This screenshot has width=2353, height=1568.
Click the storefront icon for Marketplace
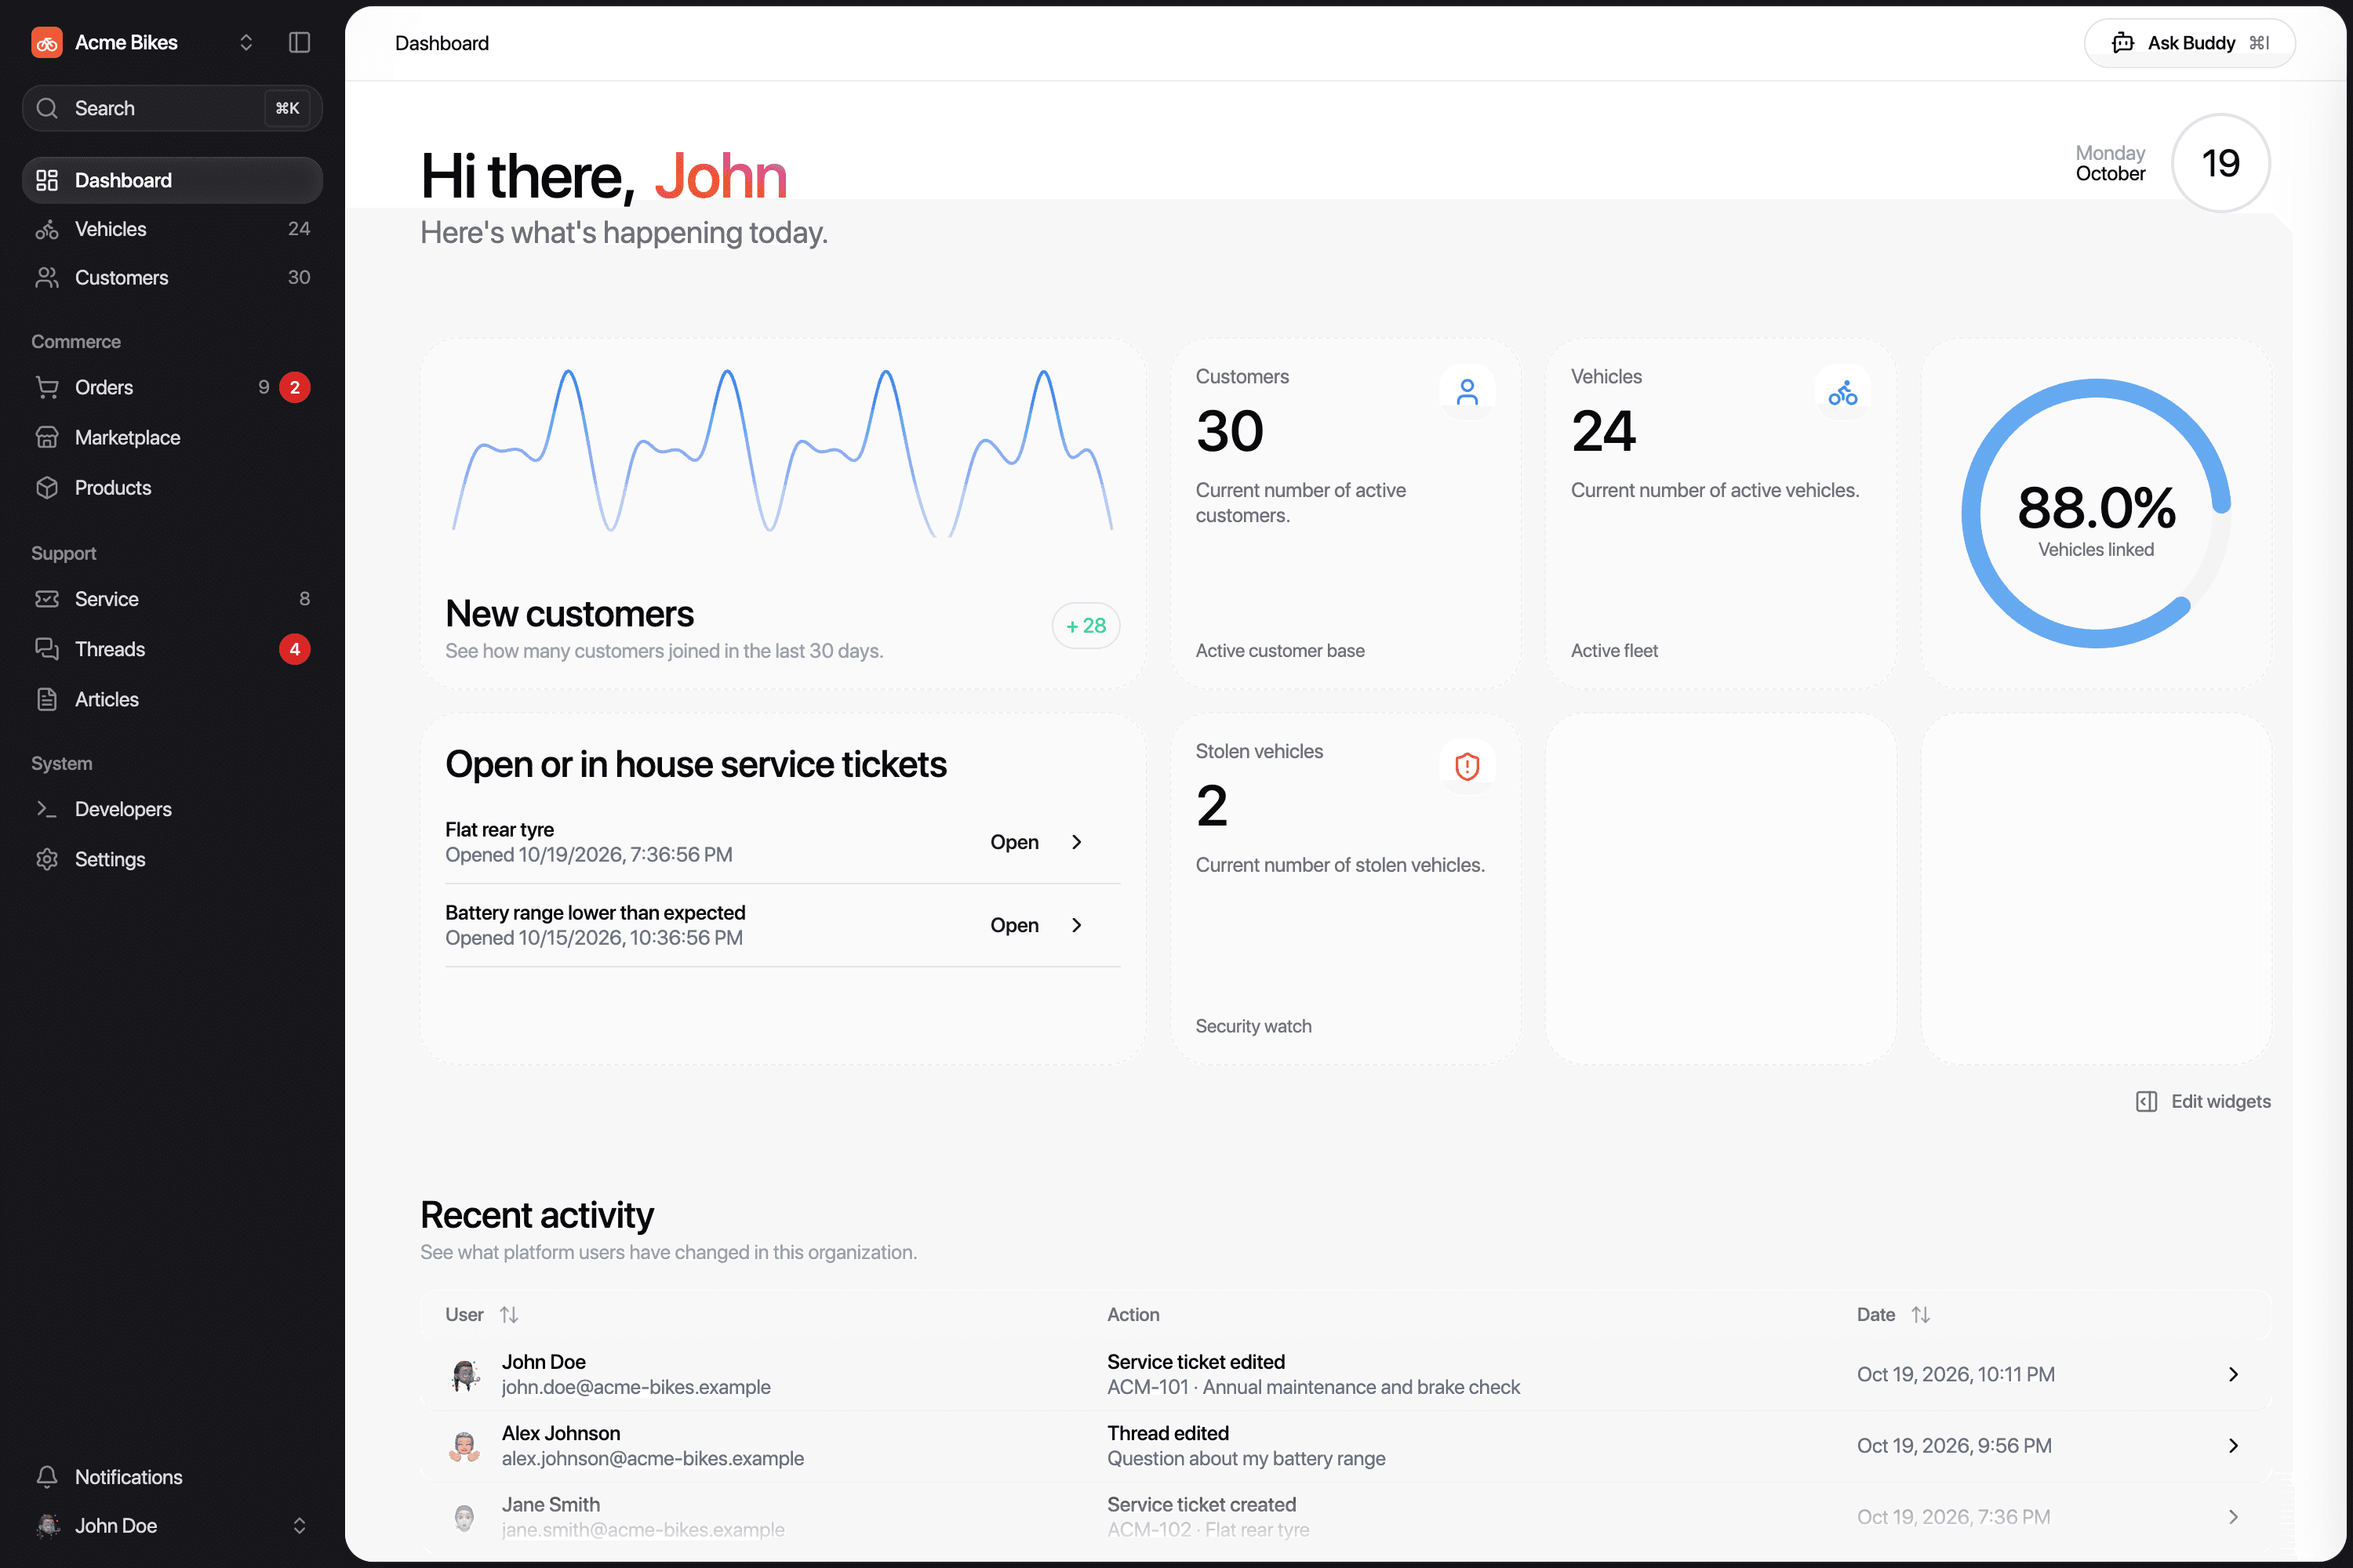pyautogui.click(x=47, y=437)
